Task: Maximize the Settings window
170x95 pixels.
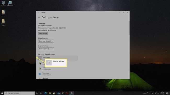Action: point(123,12)
